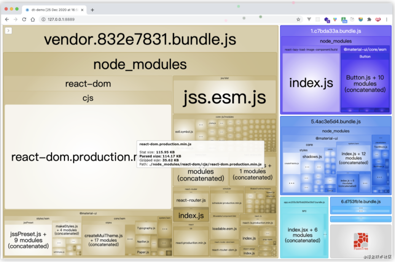Screen dimensions: 395x262
Task: Click the round gray dial extension icon
Action: tap(352, 19)
